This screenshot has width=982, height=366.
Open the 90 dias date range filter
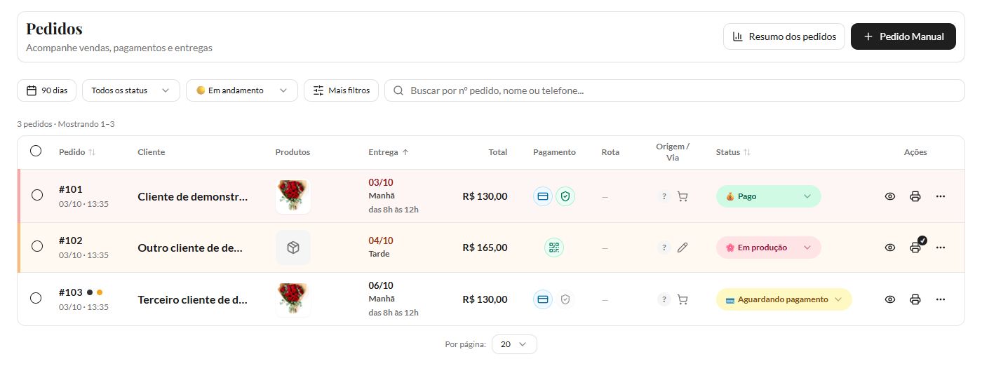(x=47, y=90)
